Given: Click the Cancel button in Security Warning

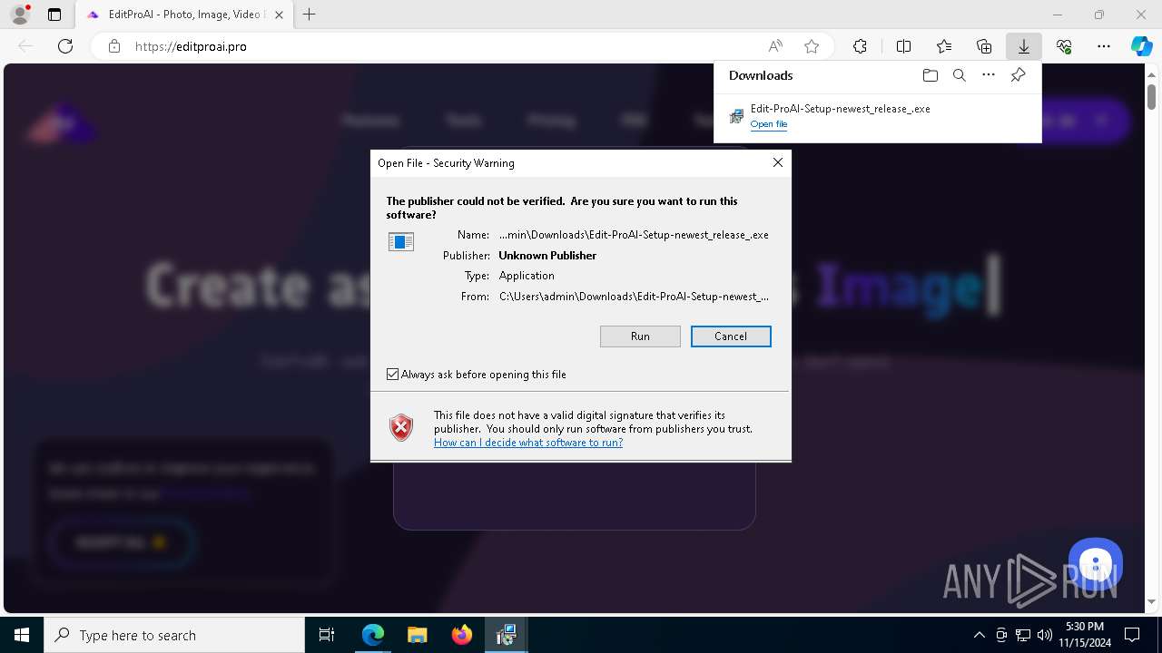Looking at the screenshot, I should pos(731,336).
